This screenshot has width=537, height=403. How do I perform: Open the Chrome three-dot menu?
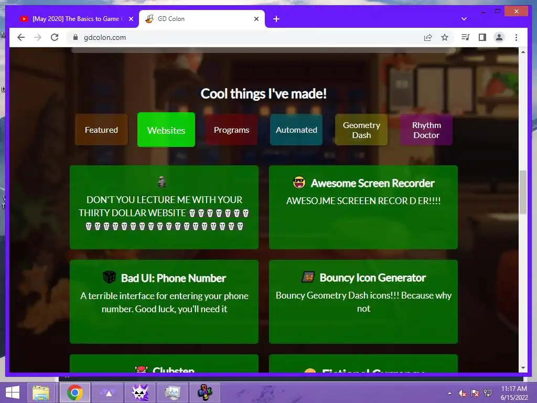(x=516, y=37)
